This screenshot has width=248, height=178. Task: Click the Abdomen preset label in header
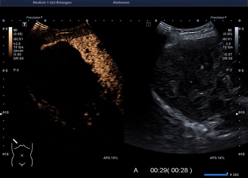click(121, 3)
